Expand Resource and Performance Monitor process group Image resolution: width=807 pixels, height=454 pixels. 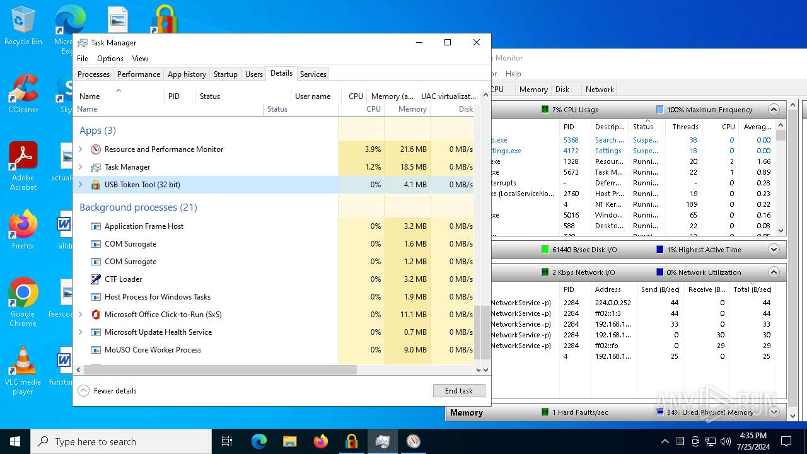[x=80, y=149]
